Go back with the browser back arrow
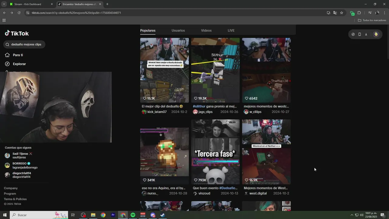The width and height of the screenshot is (389, 219). [4, 13]
